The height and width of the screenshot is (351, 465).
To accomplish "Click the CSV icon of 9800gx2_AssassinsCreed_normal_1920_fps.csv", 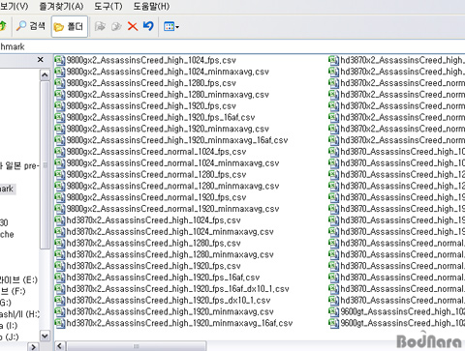I will click(x=60, y=197).
